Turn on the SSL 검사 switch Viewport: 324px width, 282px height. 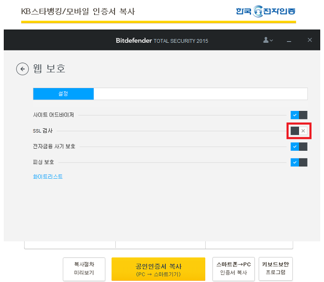coord(299,131)
